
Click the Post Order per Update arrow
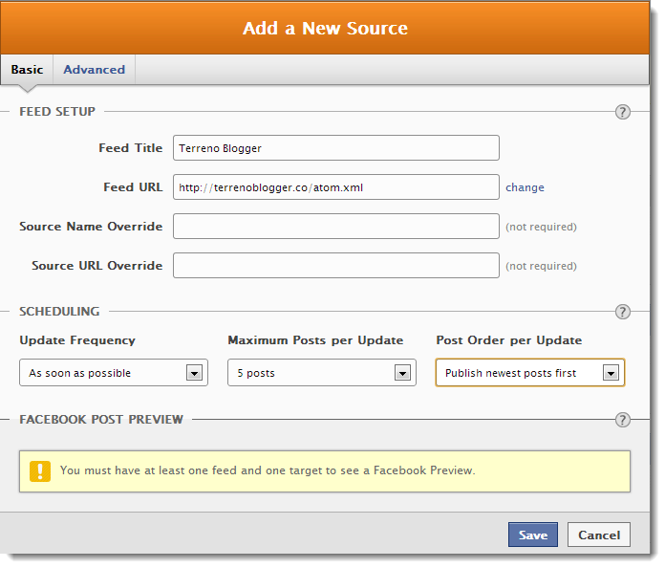611,373
